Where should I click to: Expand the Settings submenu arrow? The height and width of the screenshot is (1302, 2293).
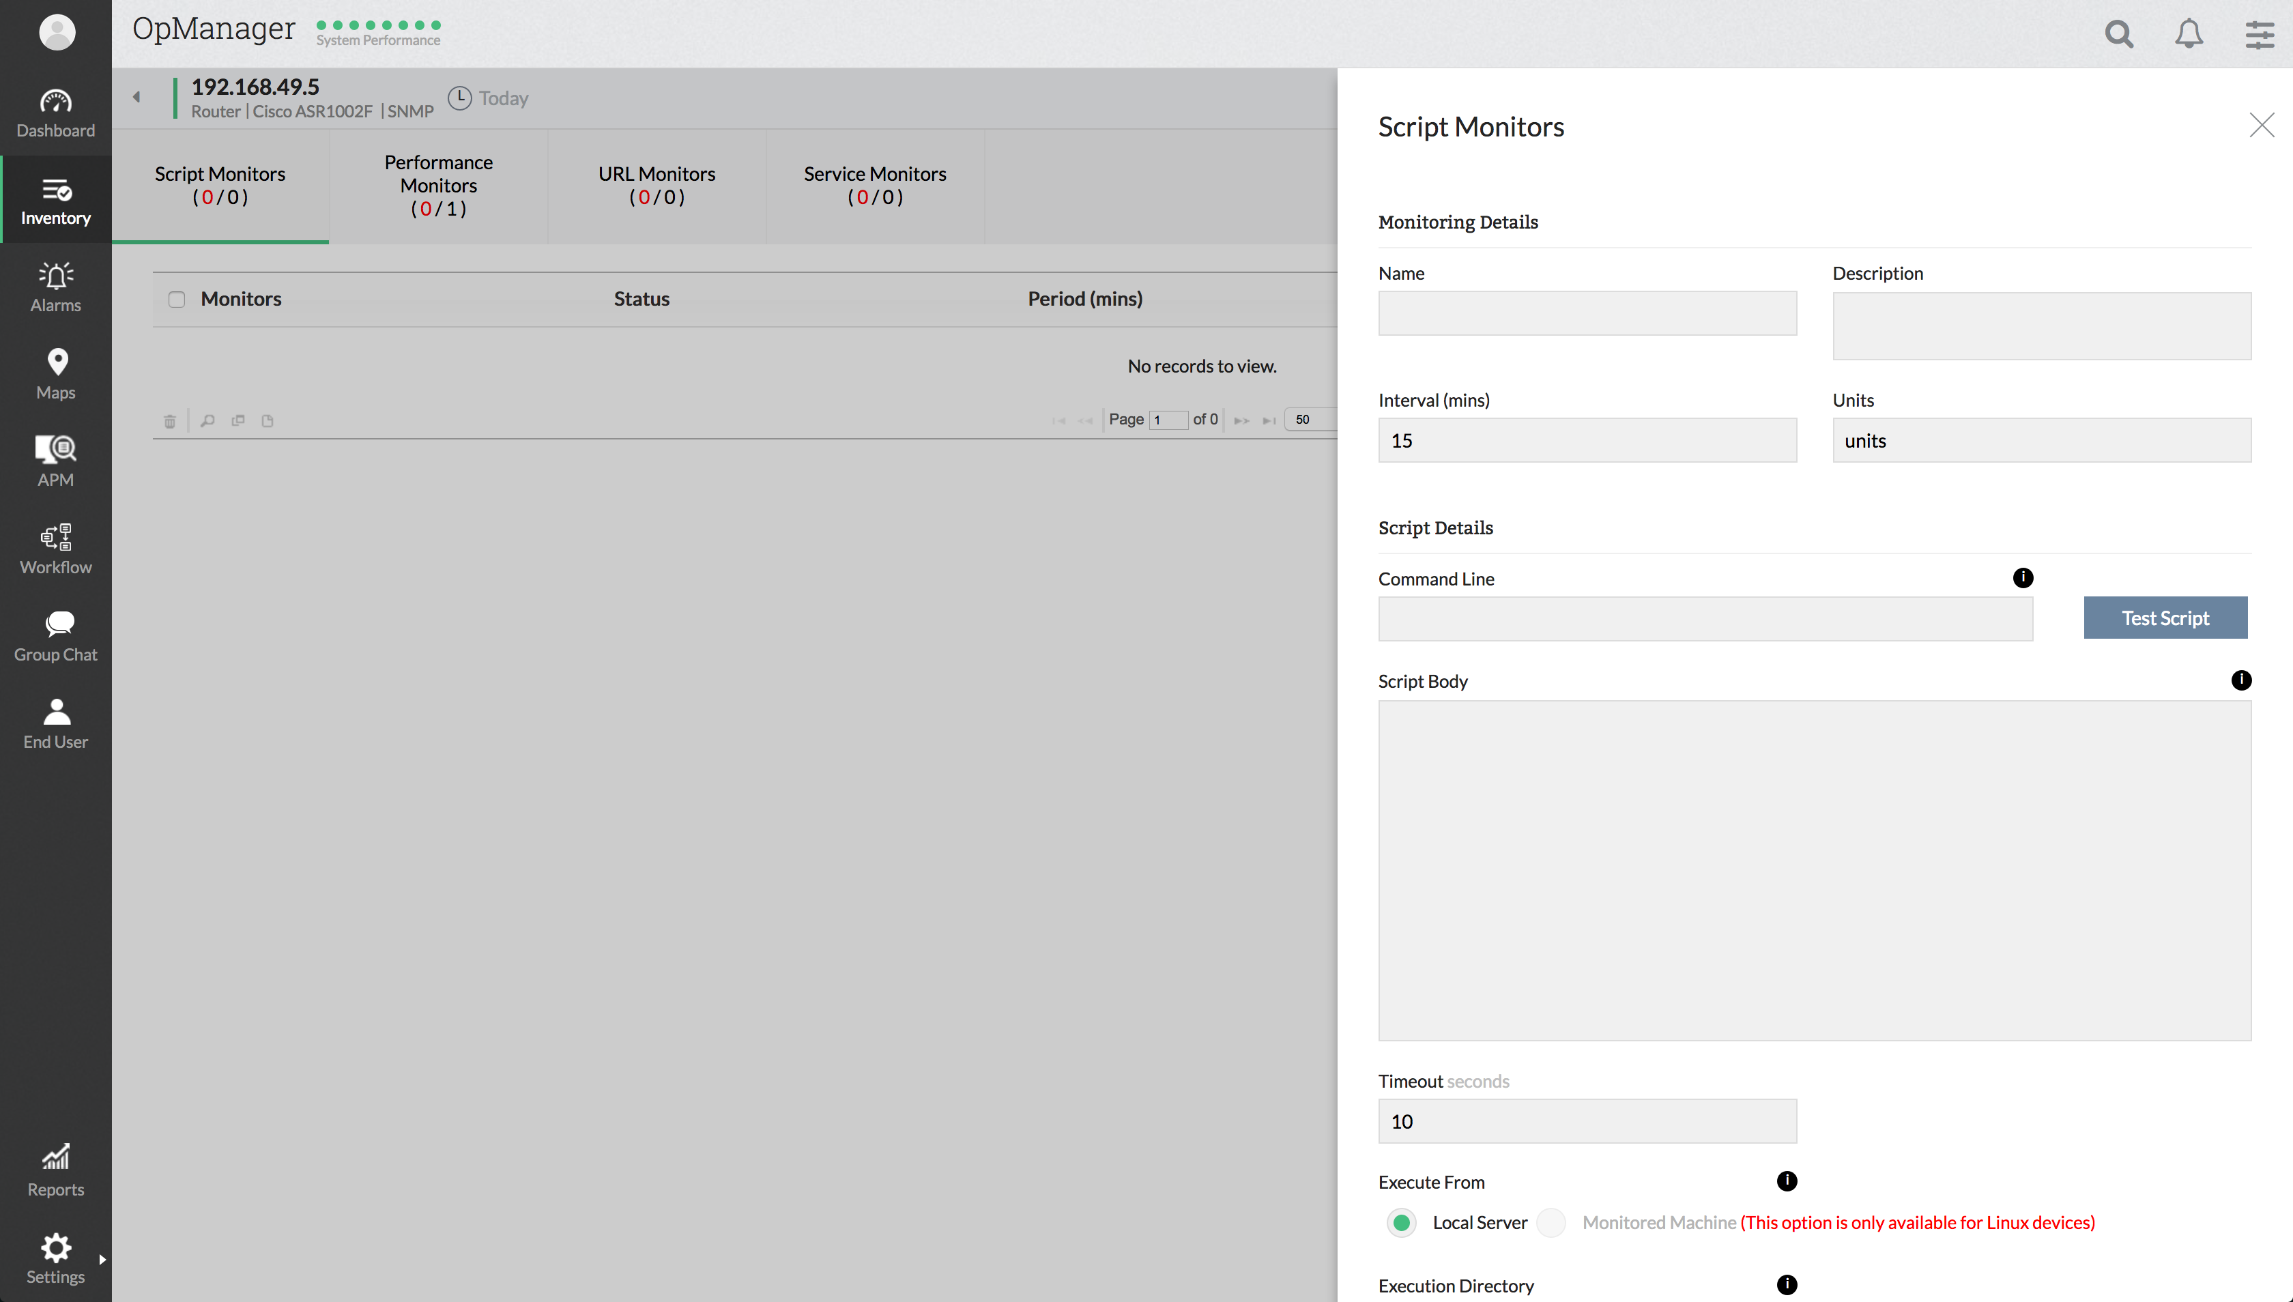point(102,1259)
